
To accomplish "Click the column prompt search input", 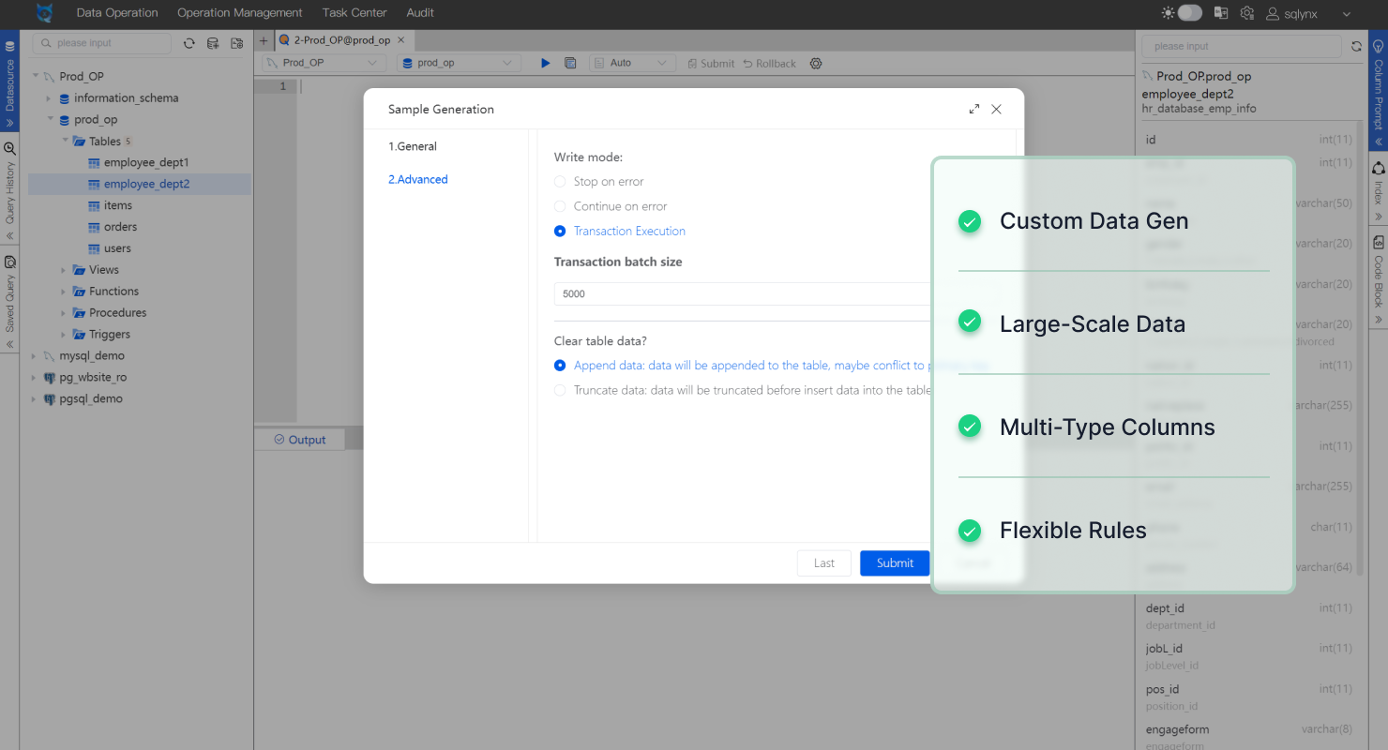I will [1242, 46].
